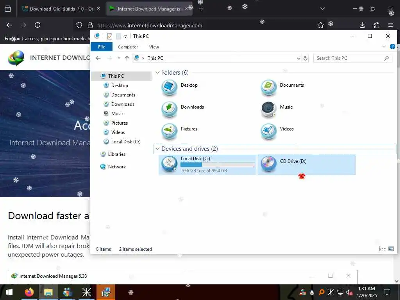The width and height of the screenshot is (400, 300).
Task: Open recent locations dropdown arrow
Action: pyautogui.click(x=119, y=58)
